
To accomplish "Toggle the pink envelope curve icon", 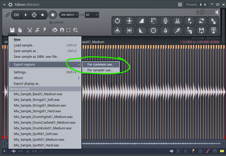I will pos(208,151).
